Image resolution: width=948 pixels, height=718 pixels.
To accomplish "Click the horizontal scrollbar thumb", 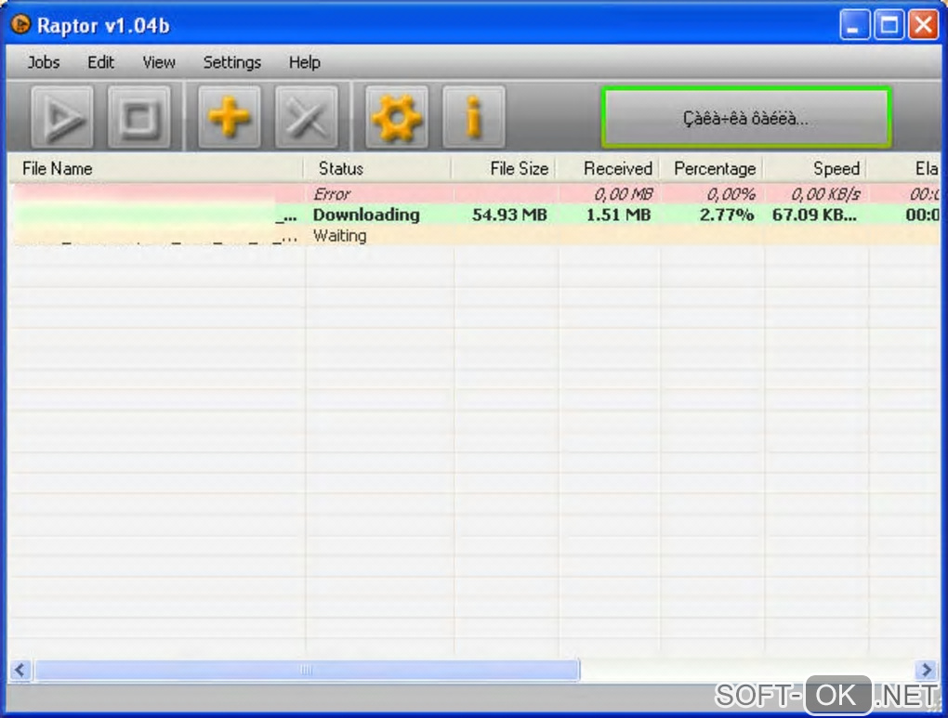I will click(307, 670).
